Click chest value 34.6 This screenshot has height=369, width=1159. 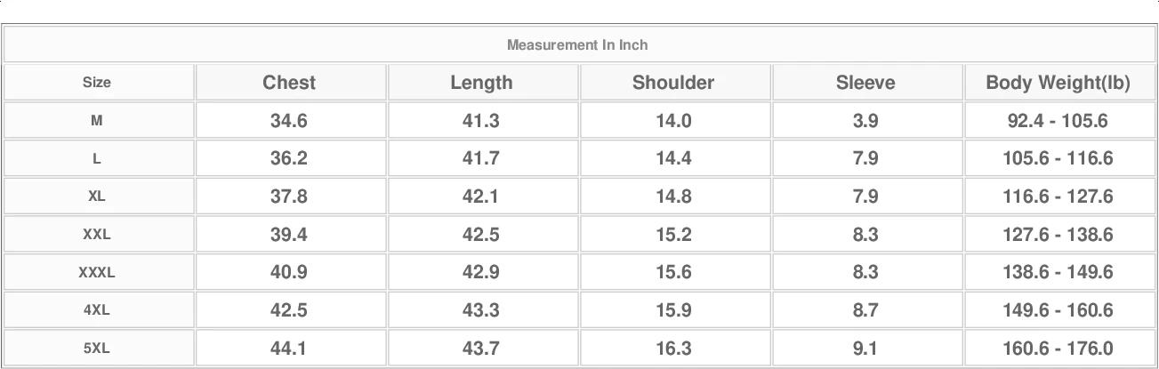click(289, 121)
